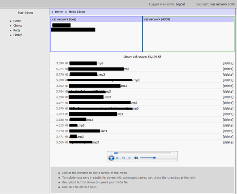Play sample of the 3,560 KB file
237x194 pixels.
coord(84,142)
